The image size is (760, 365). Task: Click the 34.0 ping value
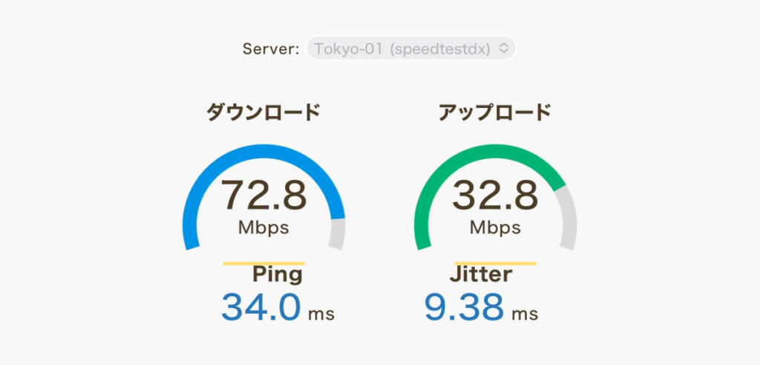pyautogui.click(x=261, y=308)
